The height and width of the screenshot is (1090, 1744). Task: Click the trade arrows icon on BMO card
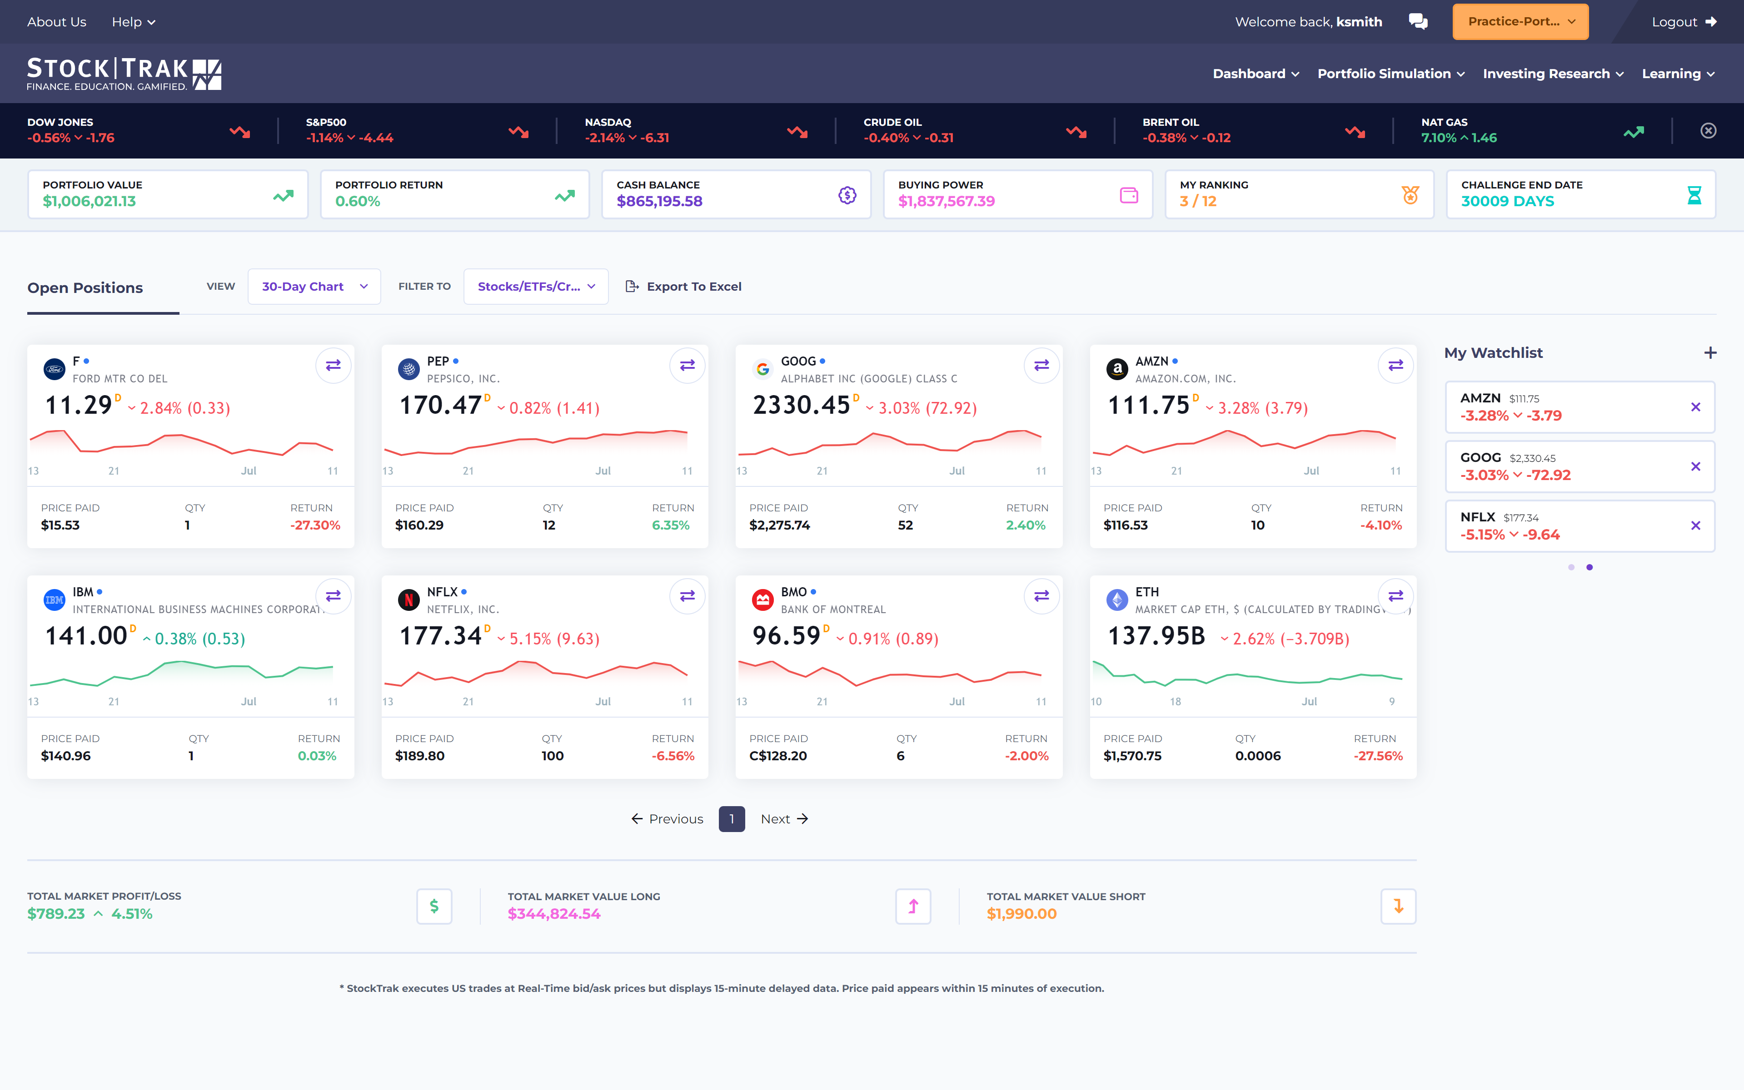click(1041, 596)
